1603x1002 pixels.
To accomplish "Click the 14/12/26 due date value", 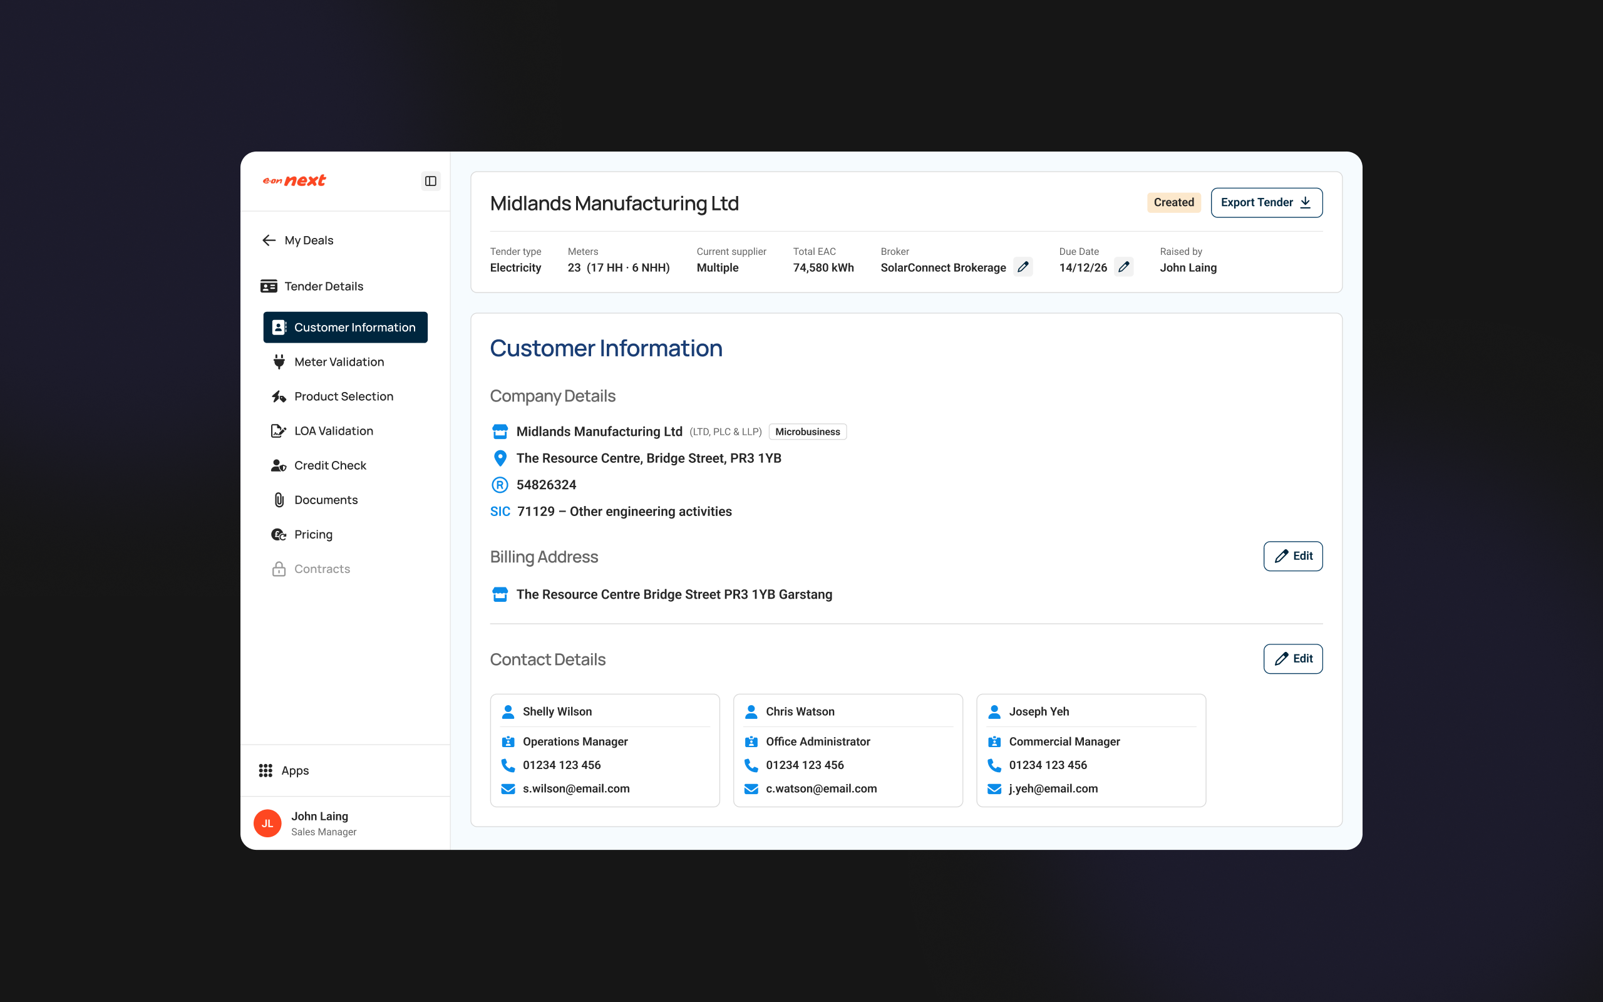I will 1083,268.
